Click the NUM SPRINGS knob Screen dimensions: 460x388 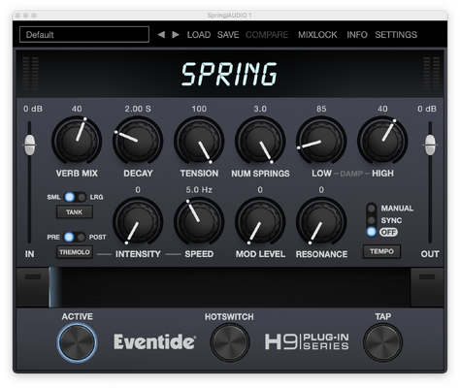(260, 141)
